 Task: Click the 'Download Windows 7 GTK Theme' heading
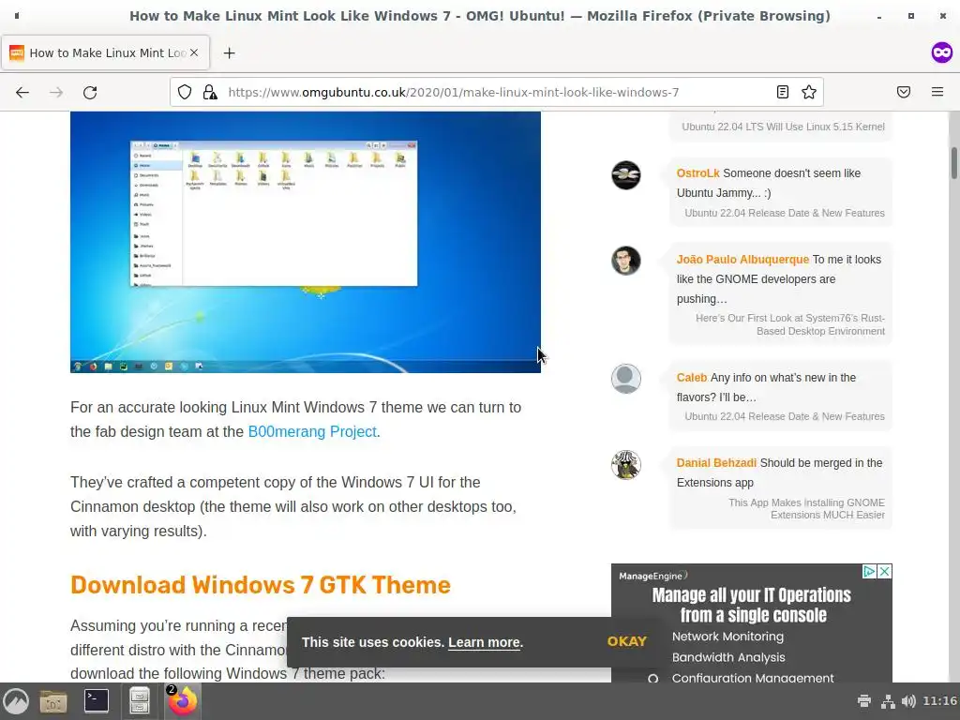261,585
